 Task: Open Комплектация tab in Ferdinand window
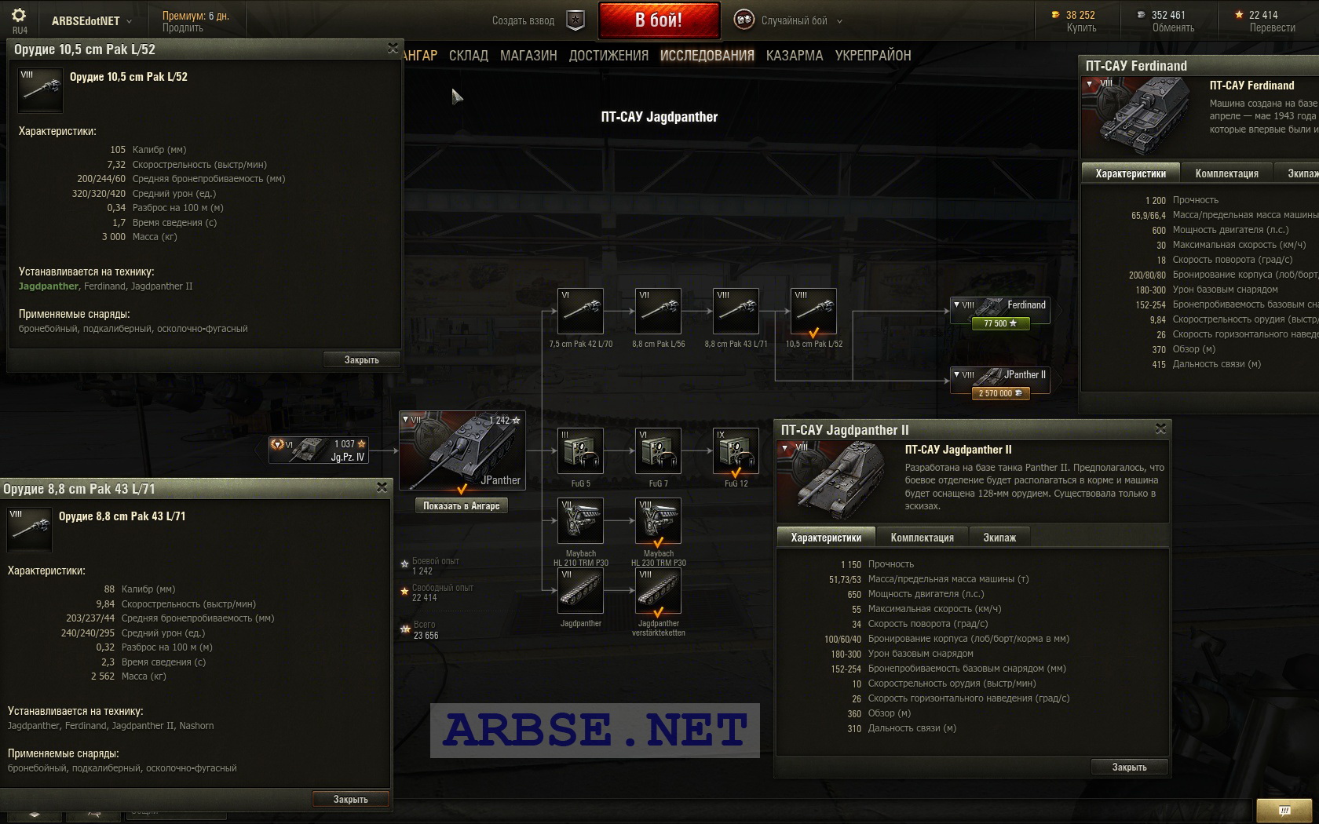point(1226,173)
